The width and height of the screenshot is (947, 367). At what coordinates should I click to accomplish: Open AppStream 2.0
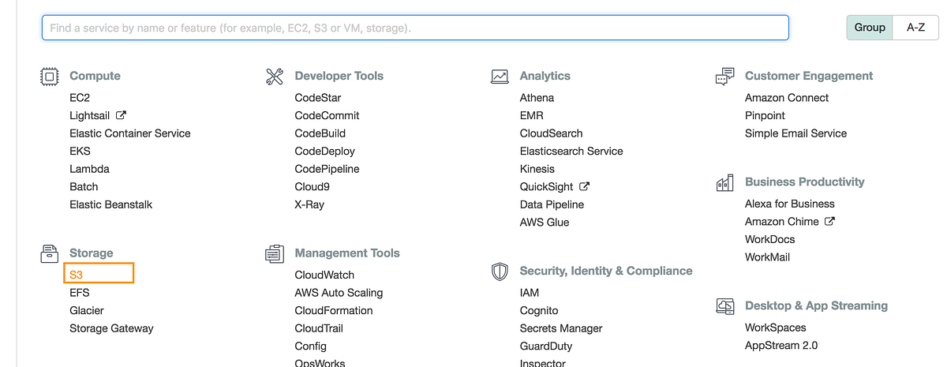pos(781,346)
